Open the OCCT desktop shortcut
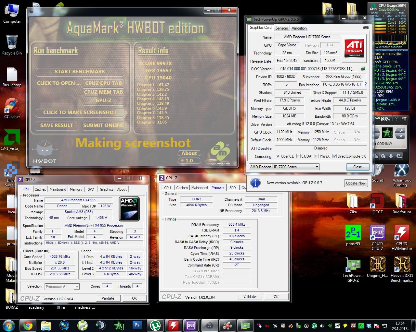Screen dimensions: 416x332 coord(377,204)
